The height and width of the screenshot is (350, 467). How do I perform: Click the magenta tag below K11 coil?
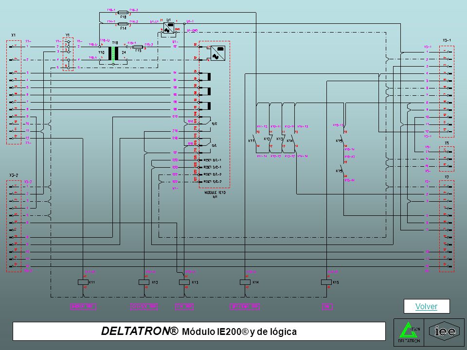pyautogui.click(x=83, y=307)
